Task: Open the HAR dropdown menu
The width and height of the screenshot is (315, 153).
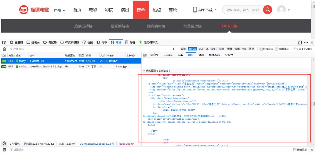Action: pos(308,49)
